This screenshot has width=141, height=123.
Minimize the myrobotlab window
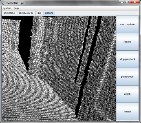(x=122, y=2)
